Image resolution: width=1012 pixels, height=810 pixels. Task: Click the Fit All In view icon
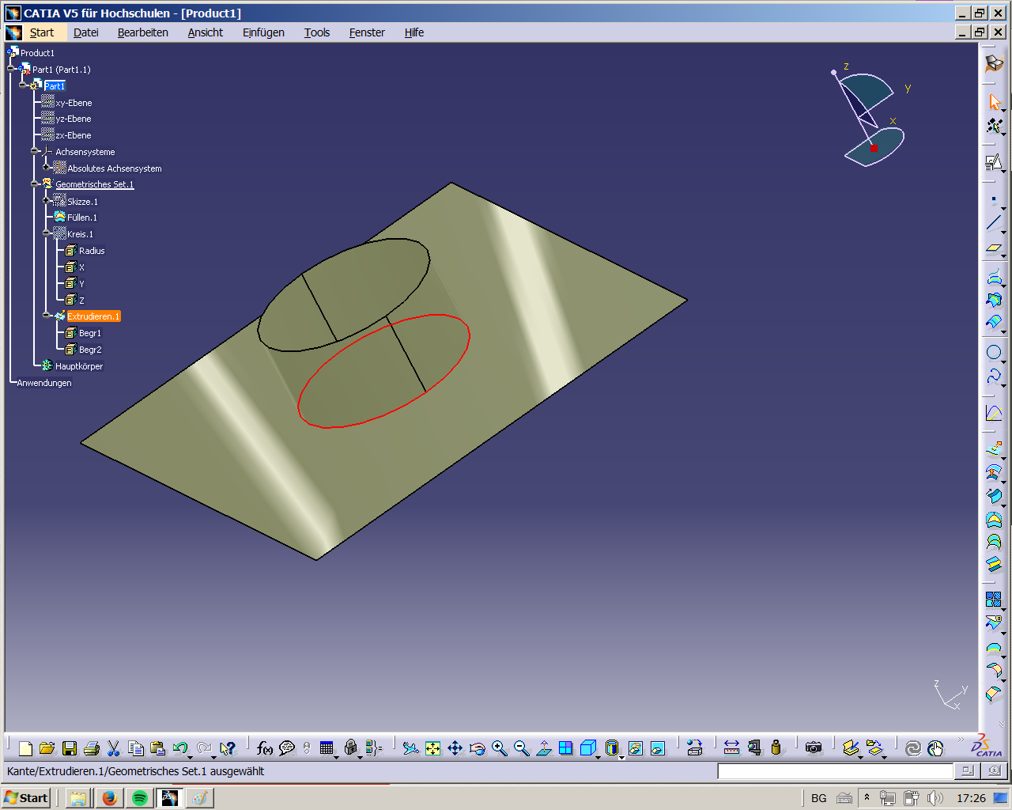point(433,748)
